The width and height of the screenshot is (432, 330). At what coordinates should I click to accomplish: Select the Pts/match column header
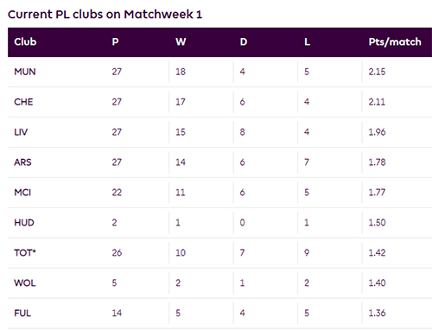395,42
